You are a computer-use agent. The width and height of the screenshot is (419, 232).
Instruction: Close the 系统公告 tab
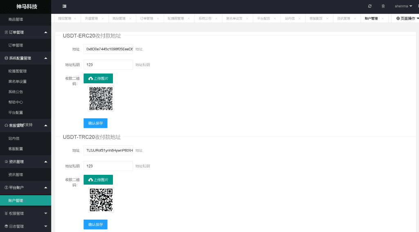tap(216, 18)
